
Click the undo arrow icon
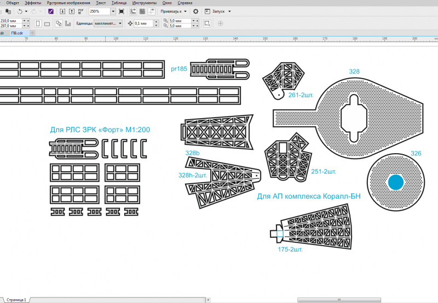click(x=20, y=11)
